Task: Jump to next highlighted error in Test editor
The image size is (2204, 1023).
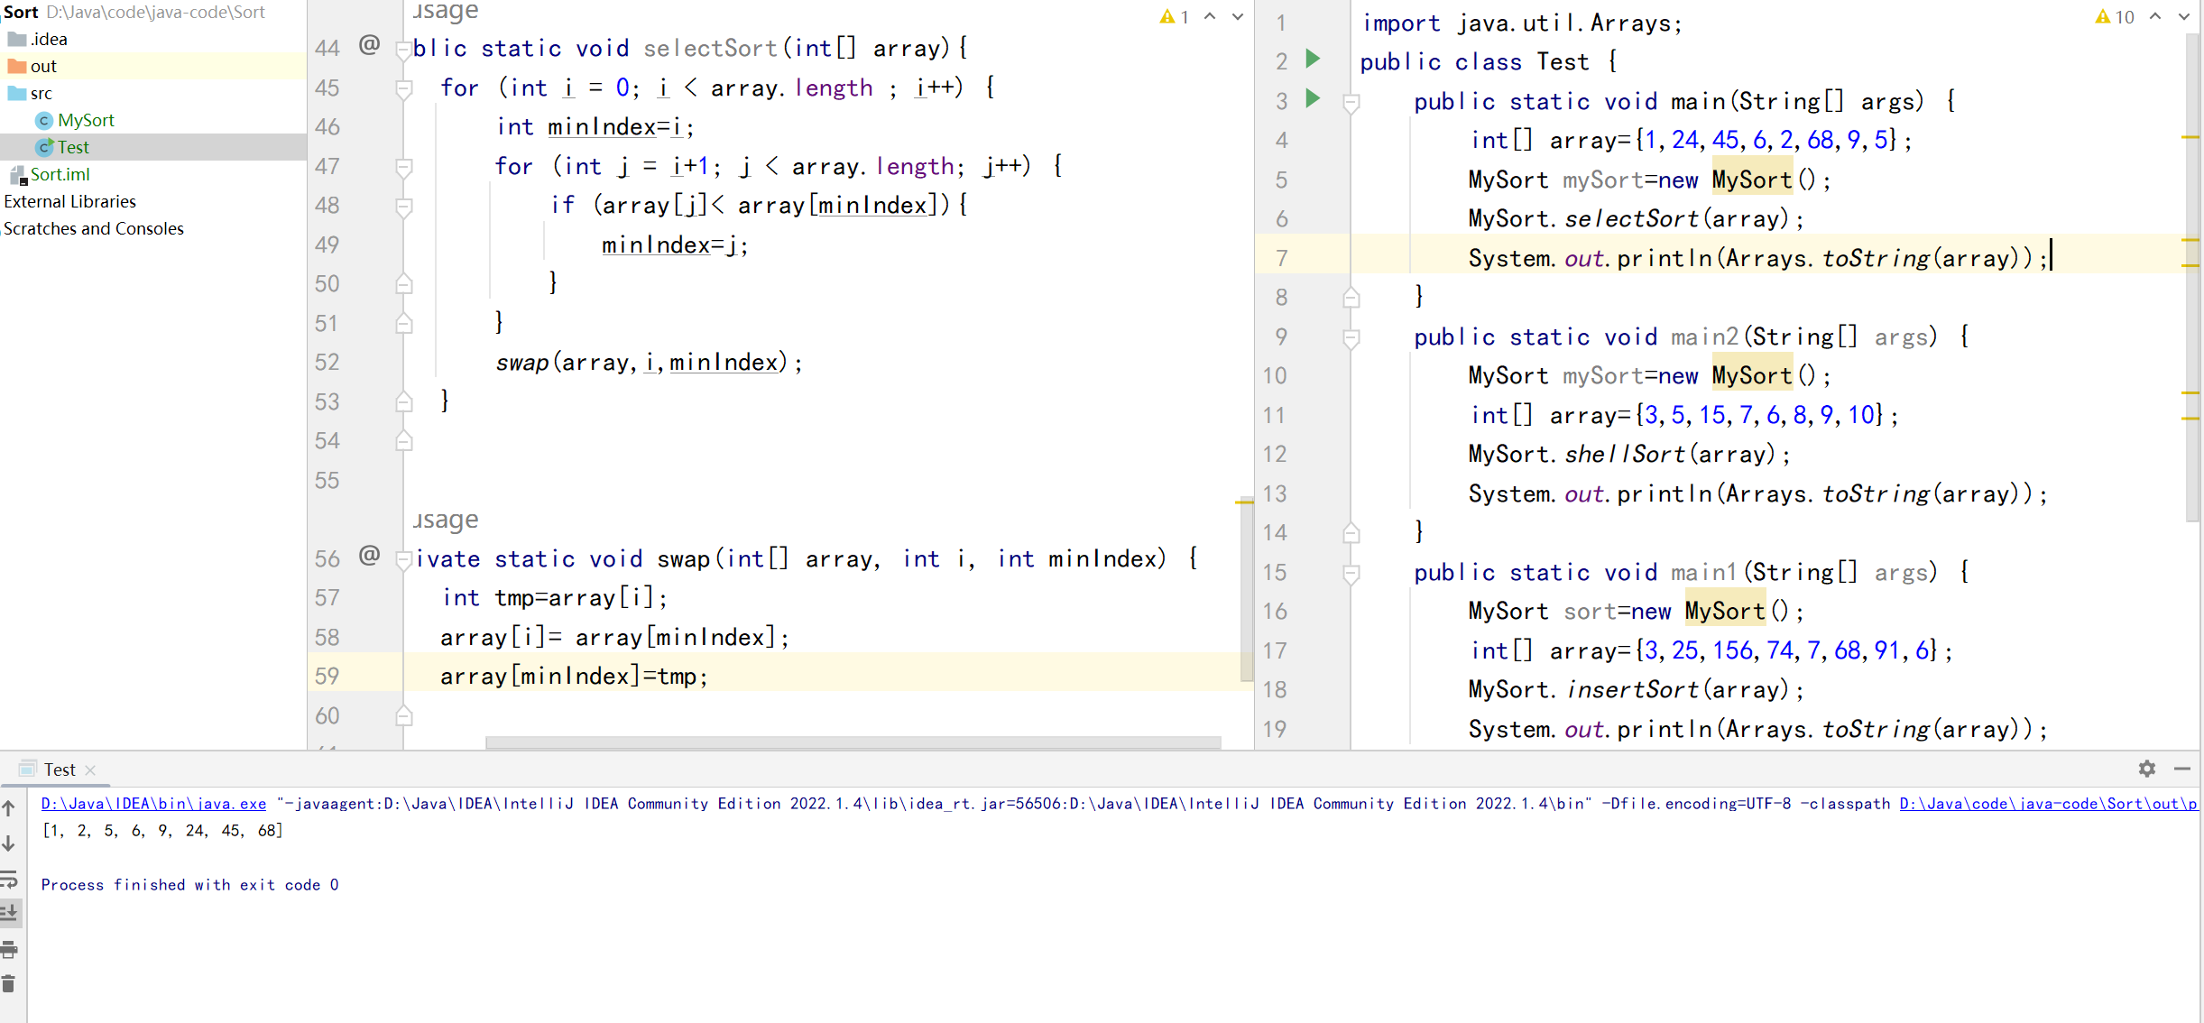Action: [2183, 16]
